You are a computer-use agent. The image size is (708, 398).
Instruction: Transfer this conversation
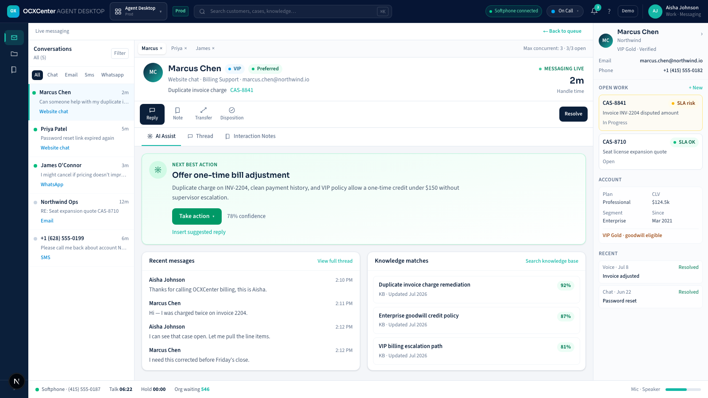pos(204,114)
